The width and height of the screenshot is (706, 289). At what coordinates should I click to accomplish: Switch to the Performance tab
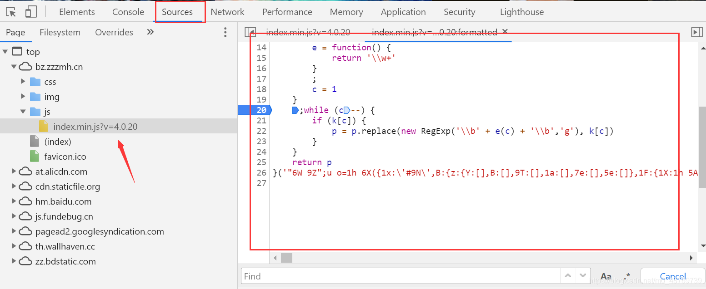pyautogui.click(x=287, y=12)
